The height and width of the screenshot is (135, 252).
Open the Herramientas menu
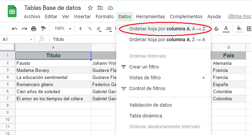[150, 17]
